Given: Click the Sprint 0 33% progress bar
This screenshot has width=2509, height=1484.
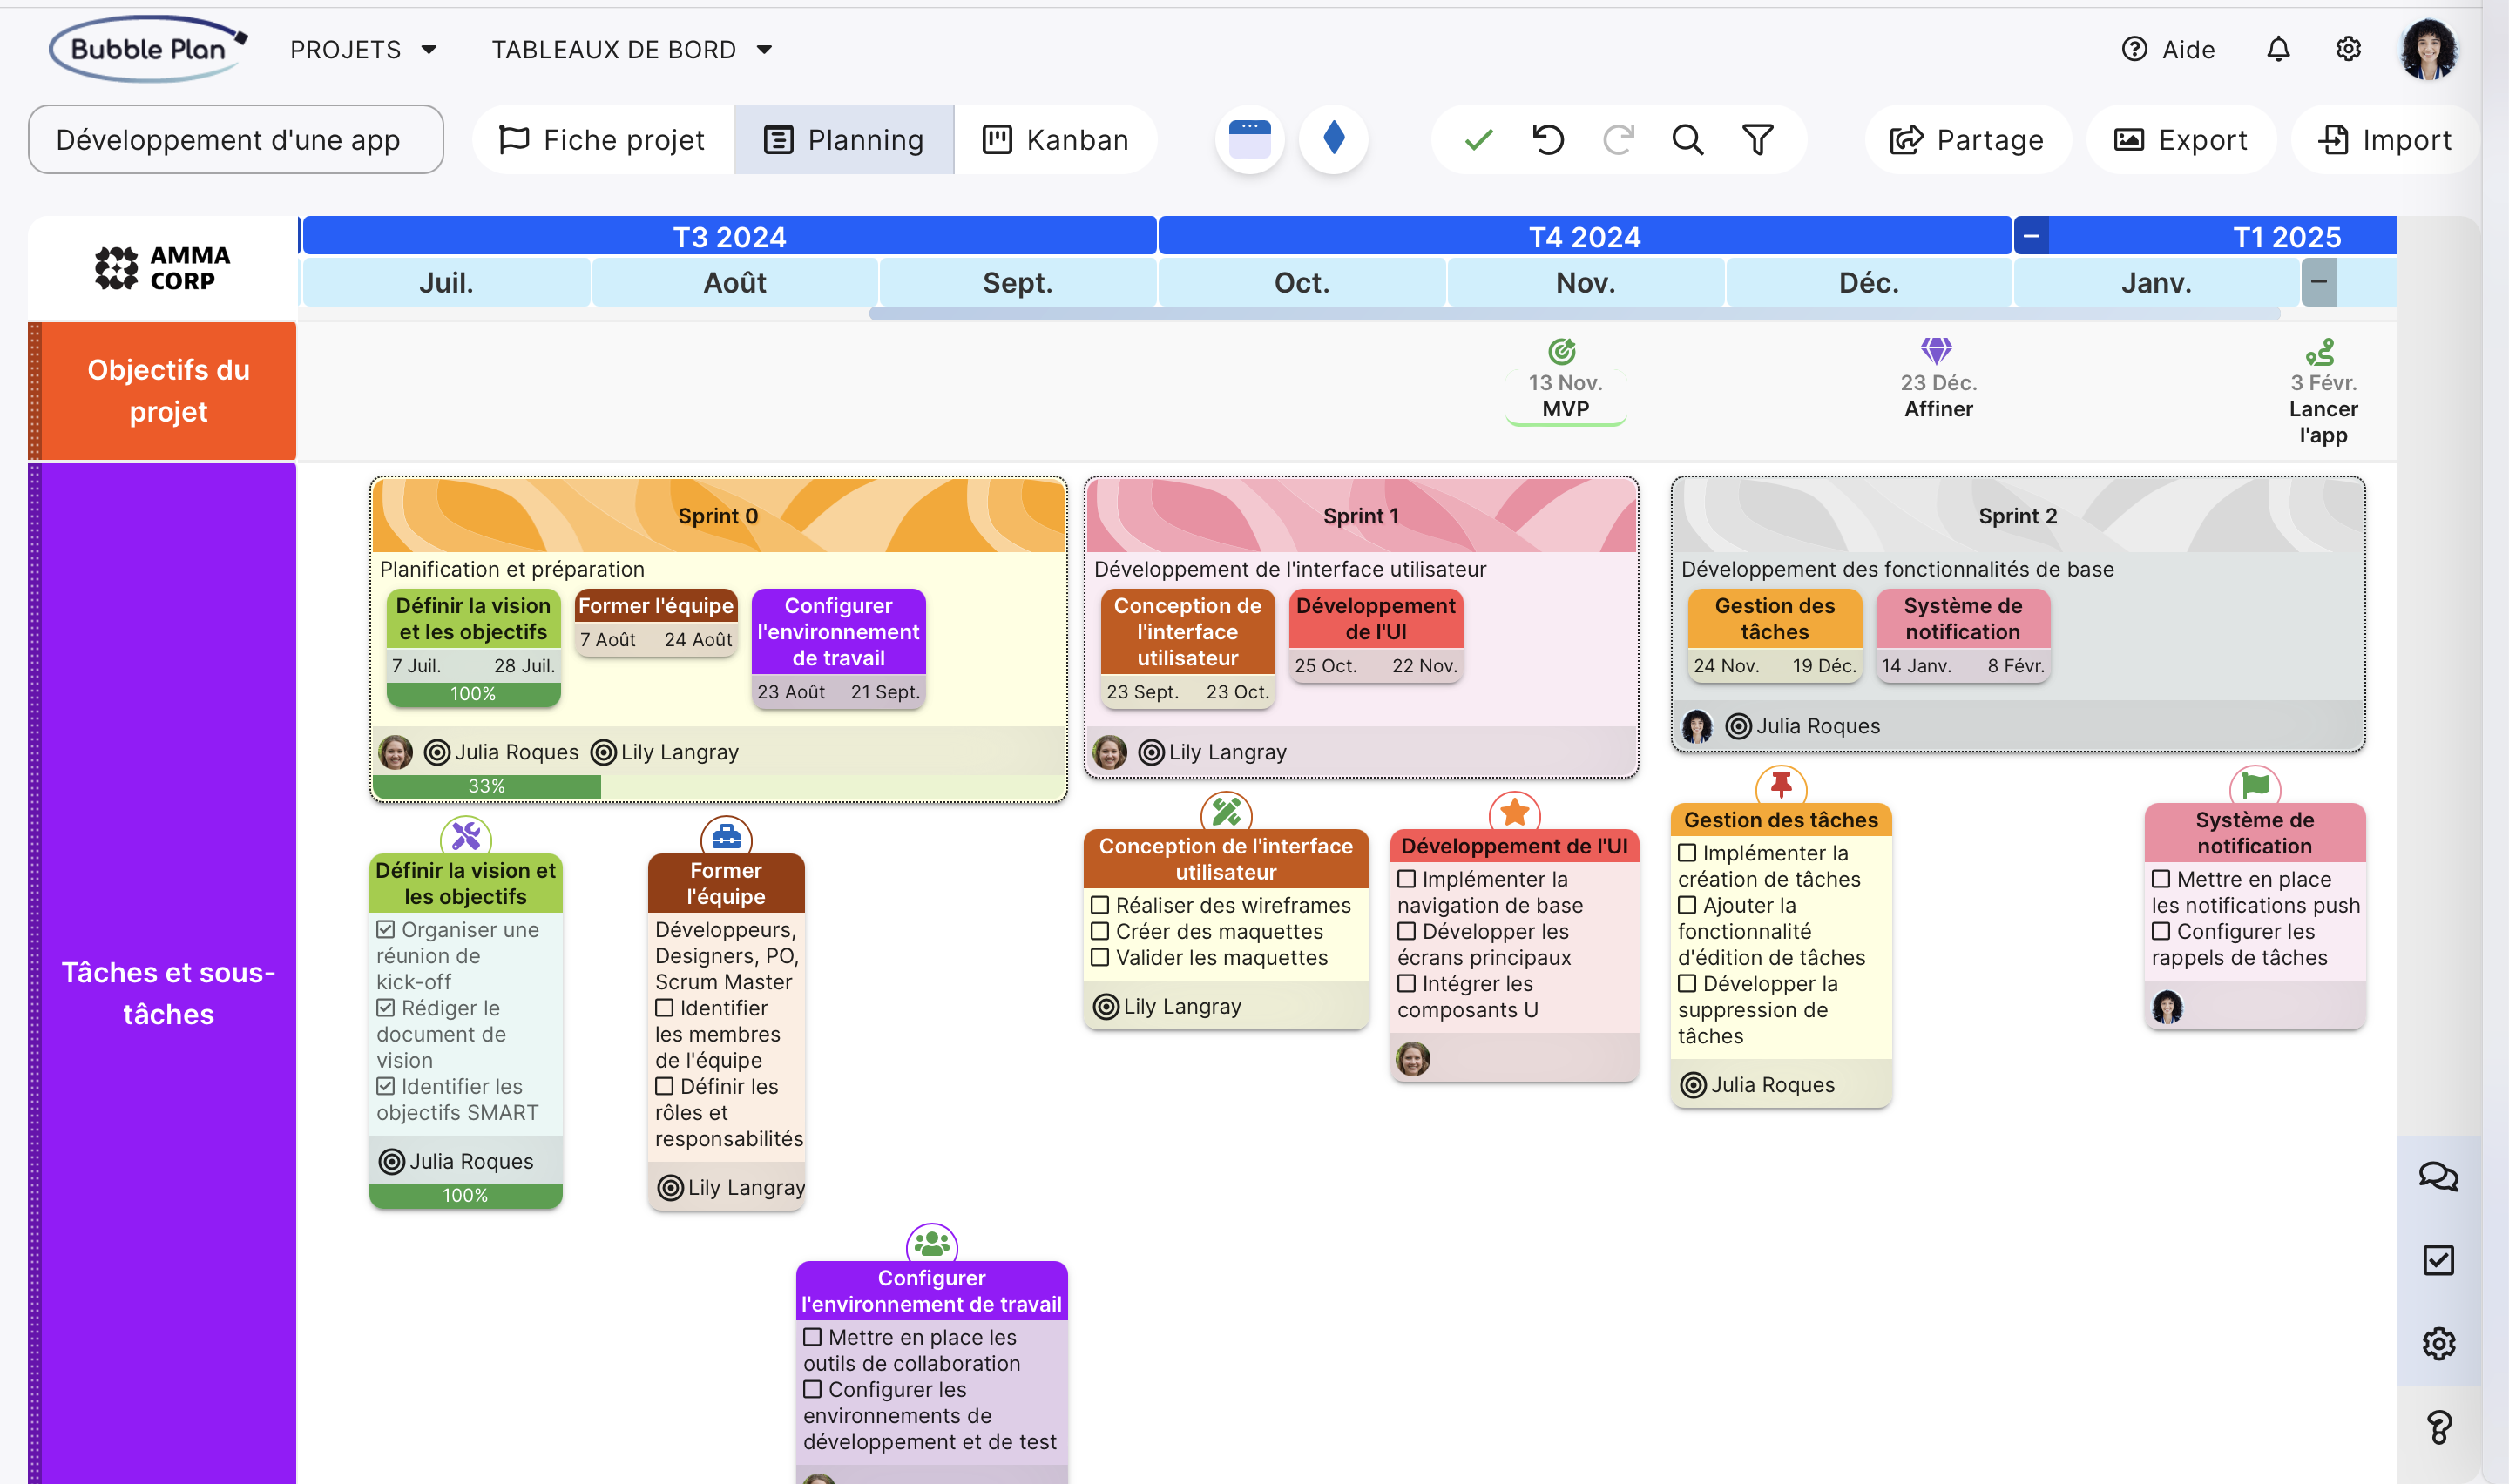Looking at the screenshot, I should 487,786.
